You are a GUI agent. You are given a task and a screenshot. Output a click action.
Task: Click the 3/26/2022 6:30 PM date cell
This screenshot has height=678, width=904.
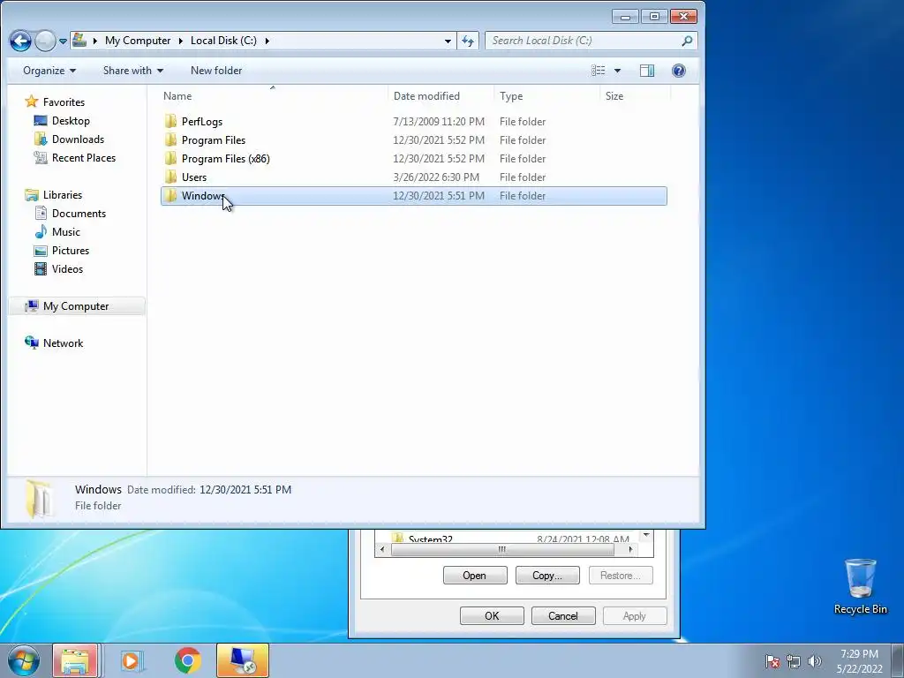pyautogui.click(x=436, y=177)
